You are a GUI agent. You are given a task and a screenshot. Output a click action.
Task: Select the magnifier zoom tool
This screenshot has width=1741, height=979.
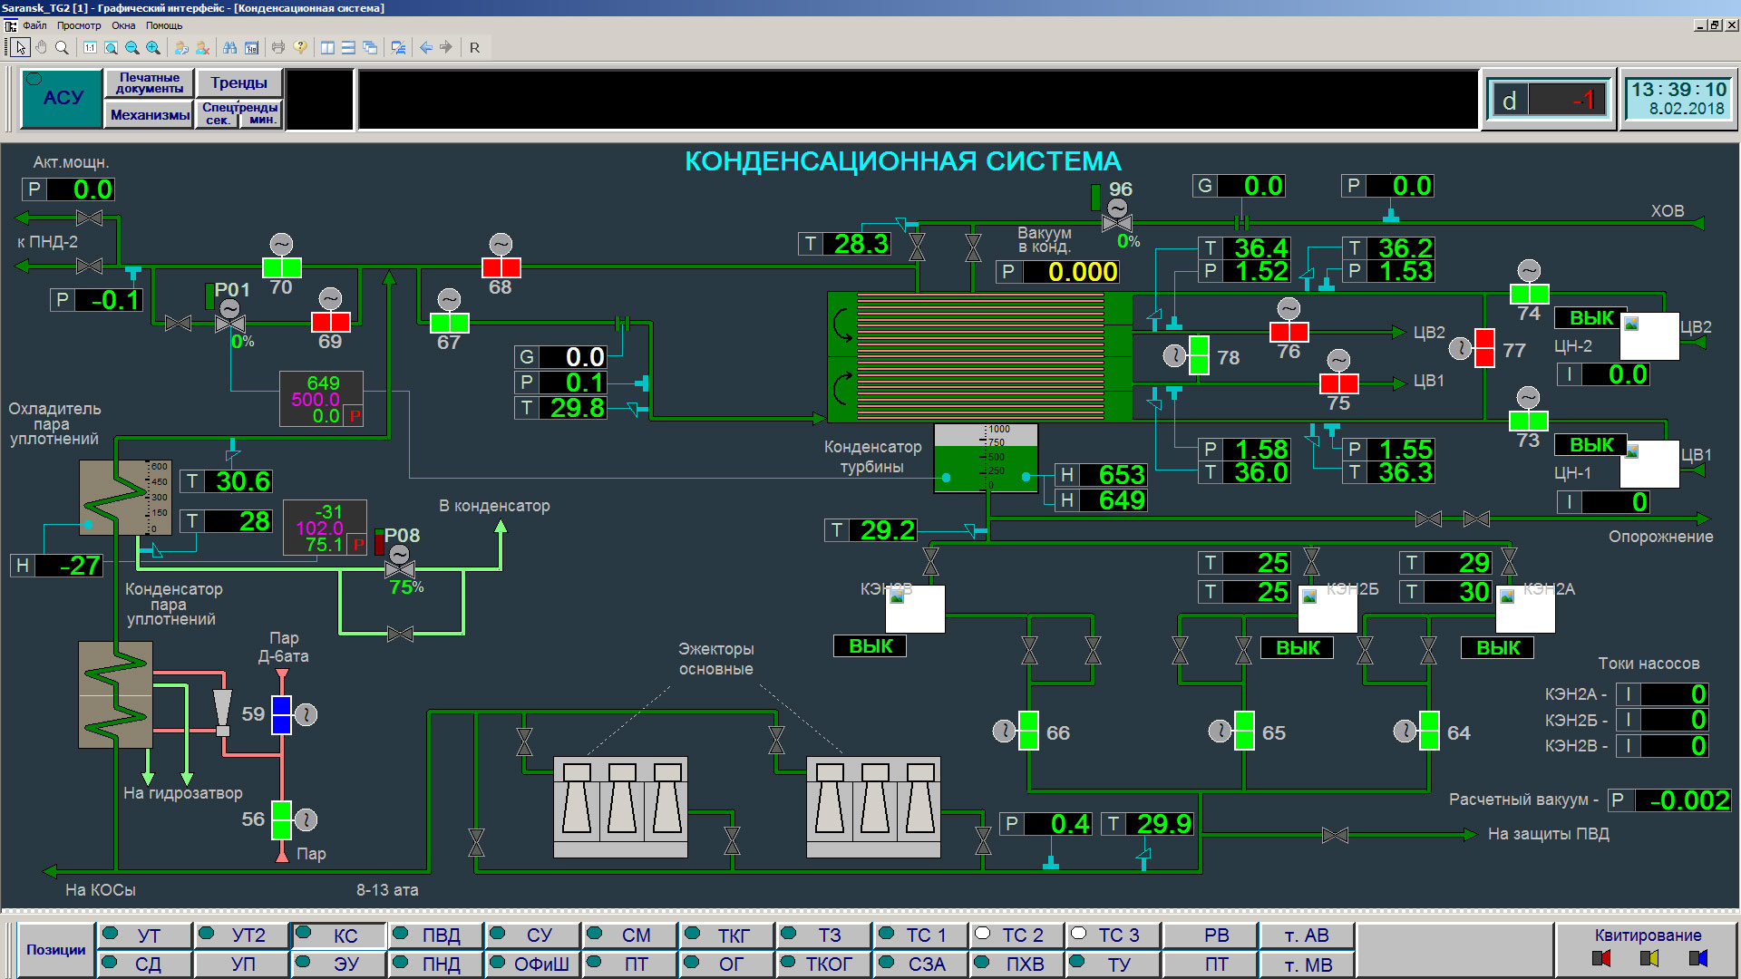[x=62, y=47]
